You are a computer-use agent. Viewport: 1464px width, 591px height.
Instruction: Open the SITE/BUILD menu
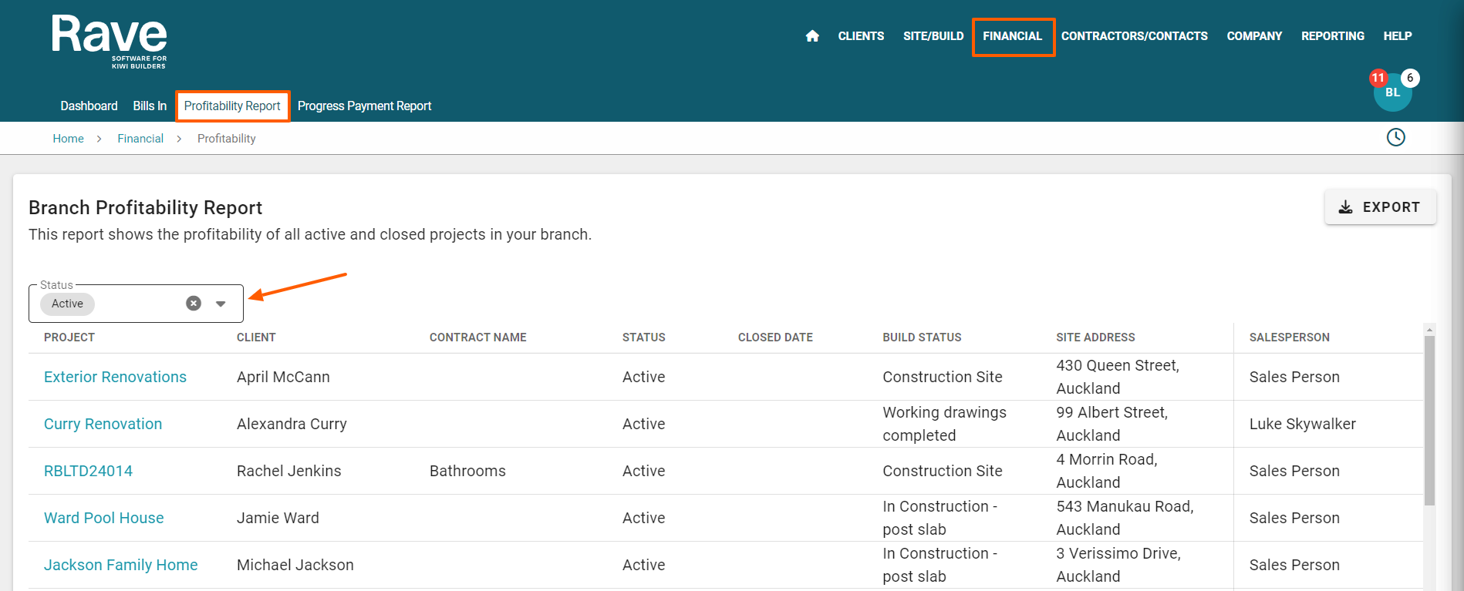pos(933,36)
